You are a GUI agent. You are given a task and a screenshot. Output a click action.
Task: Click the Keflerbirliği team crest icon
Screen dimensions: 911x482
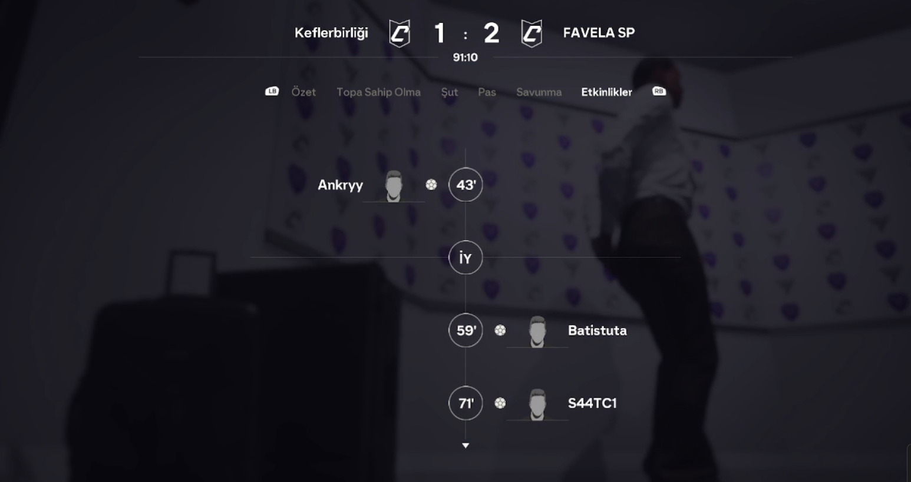click(x=400, y=33)
